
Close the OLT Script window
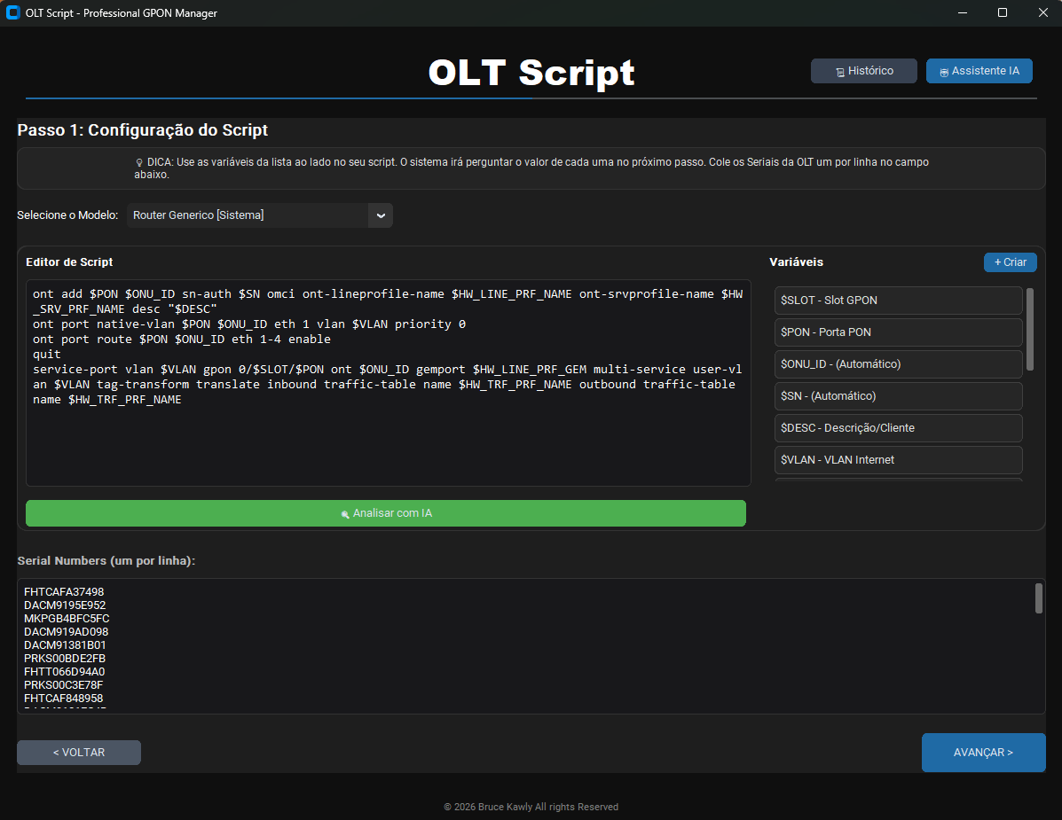point(1043,13)
